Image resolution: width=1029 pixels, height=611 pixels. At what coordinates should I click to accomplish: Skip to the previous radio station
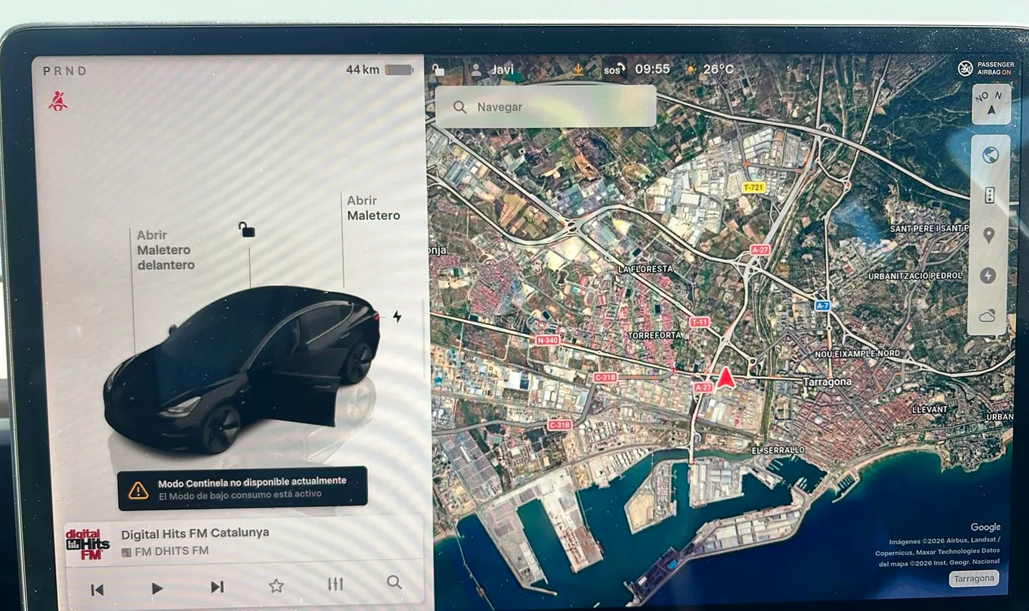(x=97, y=589)
